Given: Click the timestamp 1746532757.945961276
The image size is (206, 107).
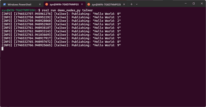Looking at the screenshot, I should [x=33, y=14].
